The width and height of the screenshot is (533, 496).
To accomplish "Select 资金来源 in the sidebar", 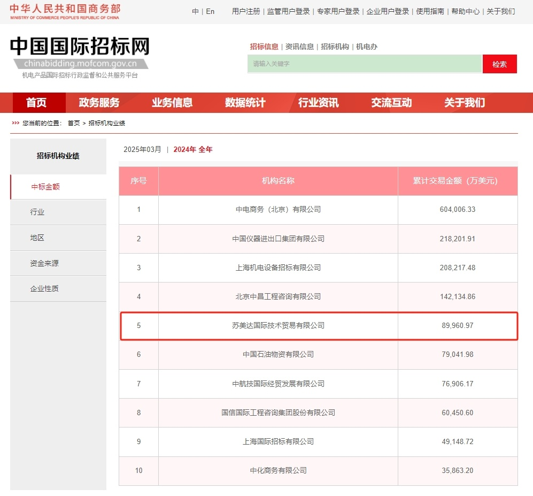I will (x=58, y=263).
